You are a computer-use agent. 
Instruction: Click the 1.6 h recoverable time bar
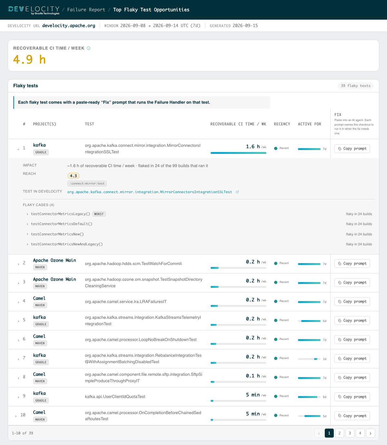tap(238, 153)
